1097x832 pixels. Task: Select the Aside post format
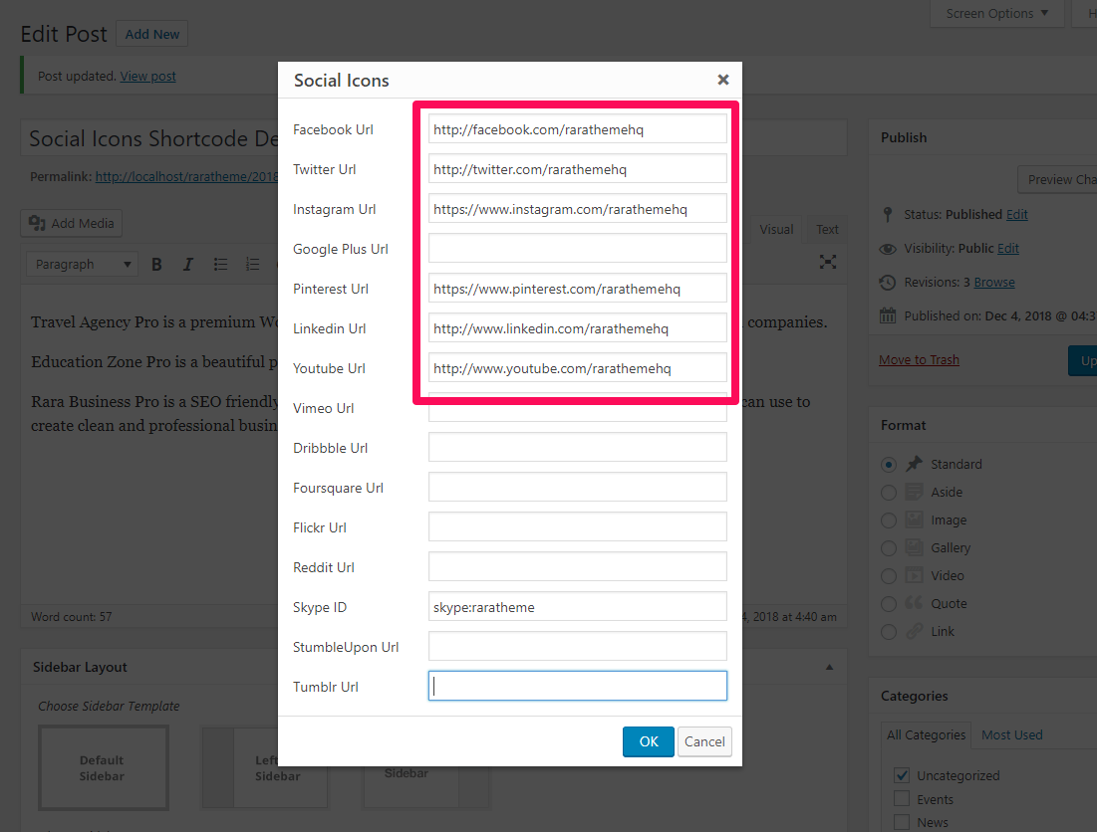889,493
